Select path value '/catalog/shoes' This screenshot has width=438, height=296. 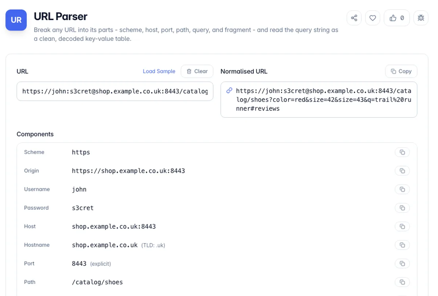[97, 283]
